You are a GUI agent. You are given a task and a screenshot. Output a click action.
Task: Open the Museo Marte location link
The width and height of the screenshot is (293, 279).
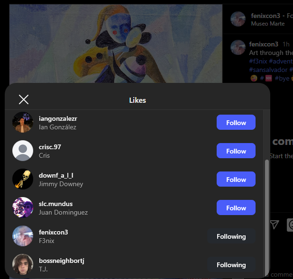268,24
